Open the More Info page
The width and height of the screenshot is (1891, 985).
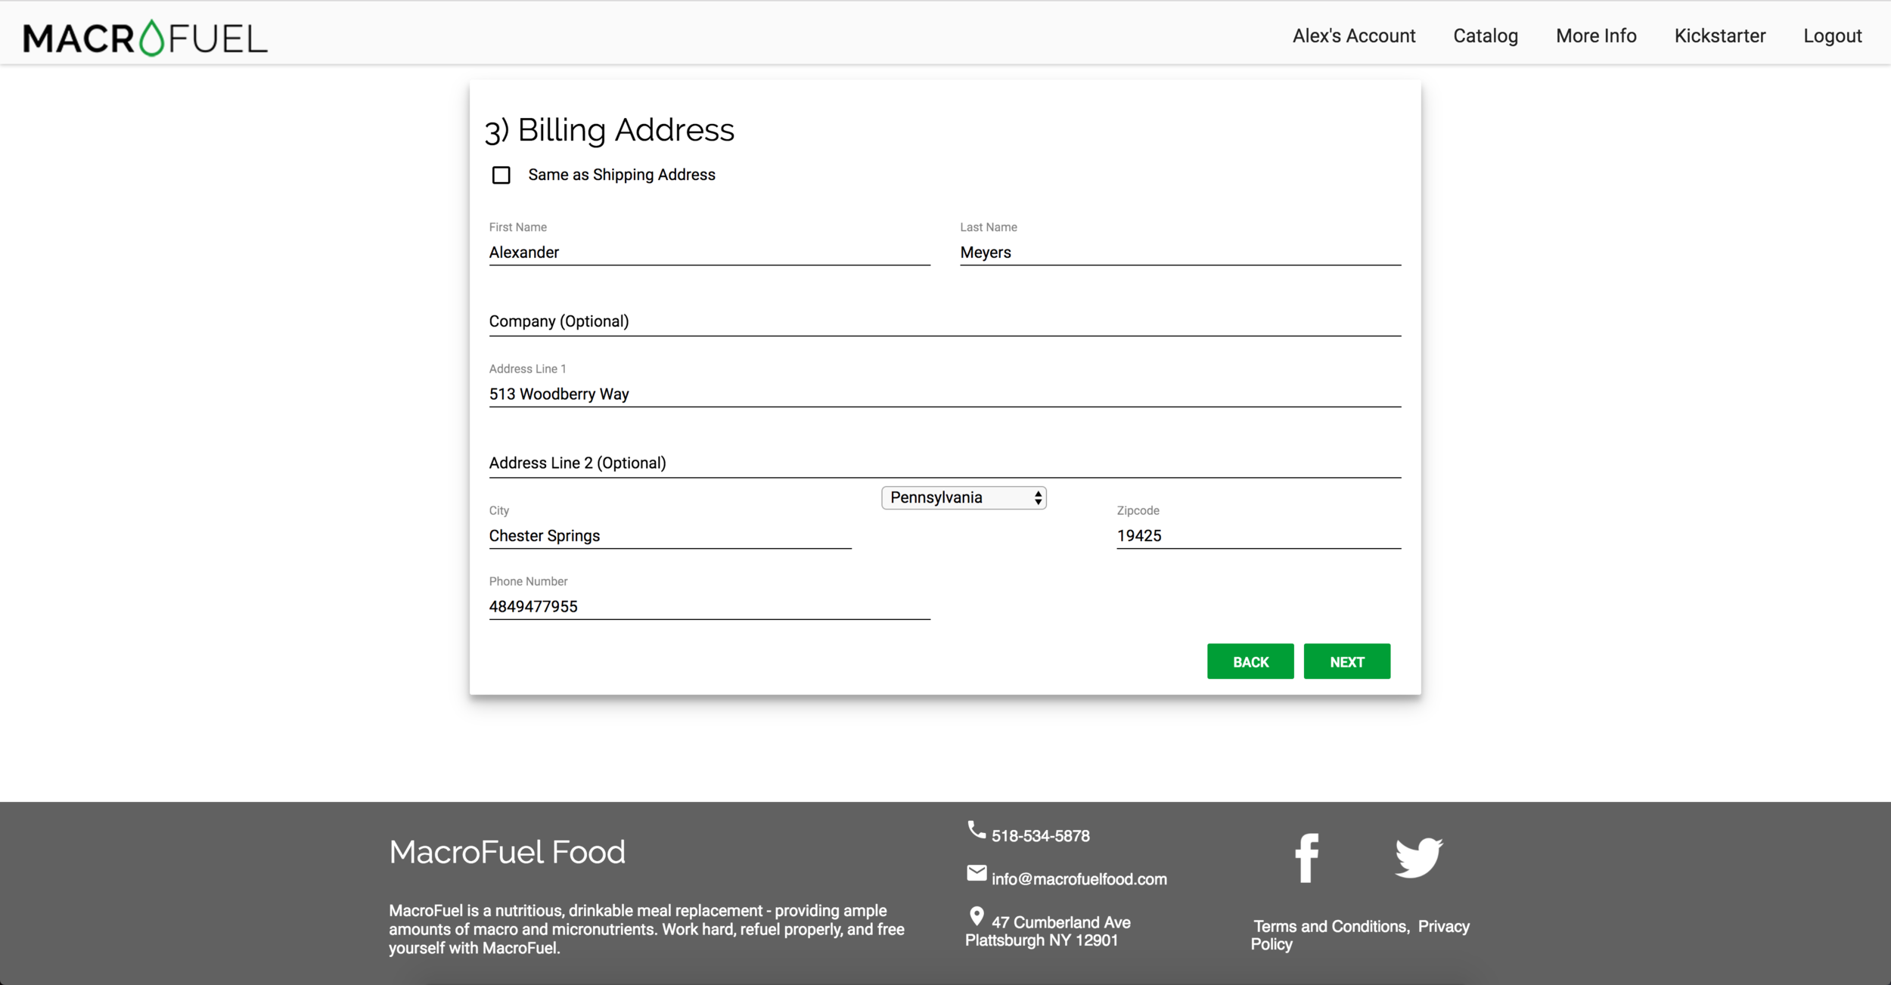[x=1596, y=36]
